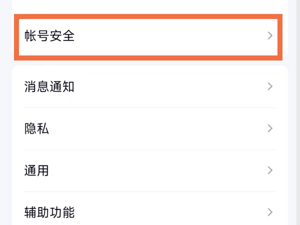Tap the white card strip above 帐号安全
The width and height of the screenshot is (300, 225).
tap(150, 6)
